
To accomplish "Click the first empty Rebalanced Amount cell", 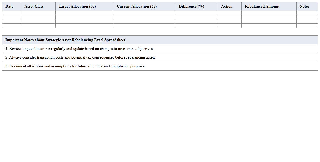I will [x=269, y=13].
